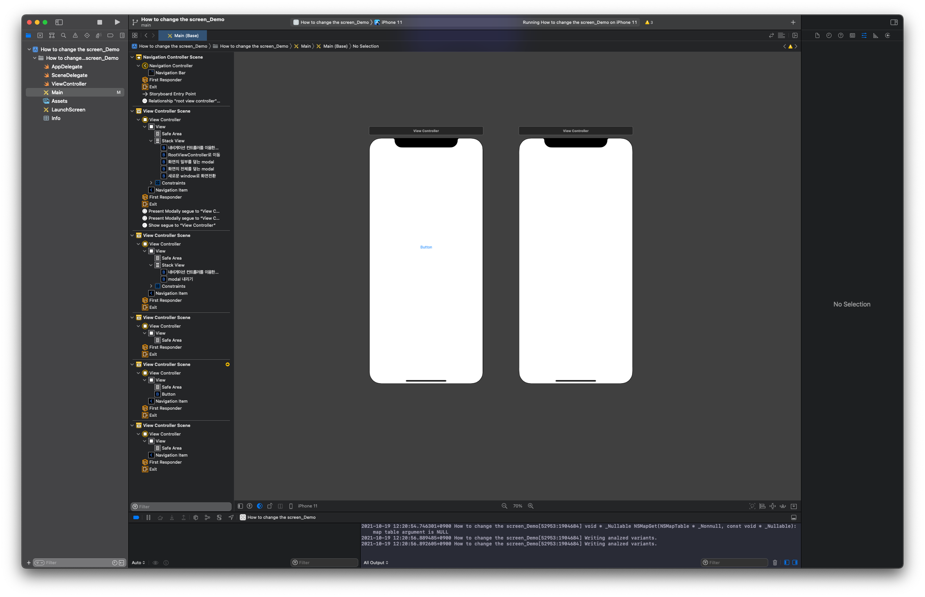Image resolution: width=925 pixels, height=597 pixels.
Task: Show the History inspector clock icon
Action: point(829,36)
